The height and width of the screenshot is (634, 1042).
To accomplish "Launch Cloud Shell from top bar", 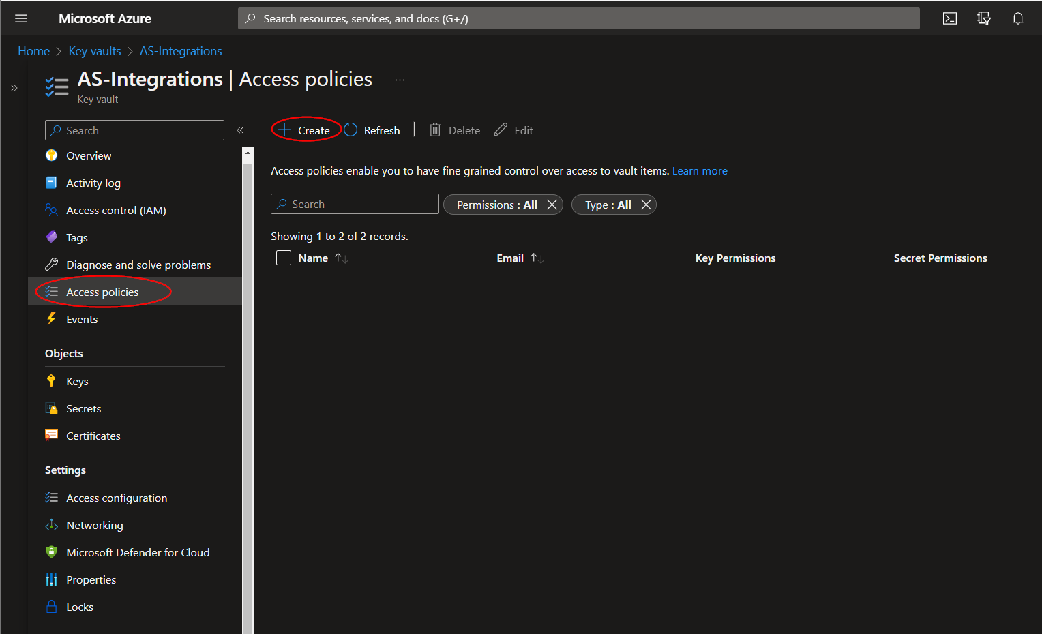I will [x=950, y=18].
